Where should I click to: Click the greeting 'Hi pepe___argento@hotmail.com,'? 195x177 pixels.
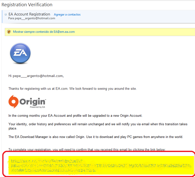[x=36, y=76]
